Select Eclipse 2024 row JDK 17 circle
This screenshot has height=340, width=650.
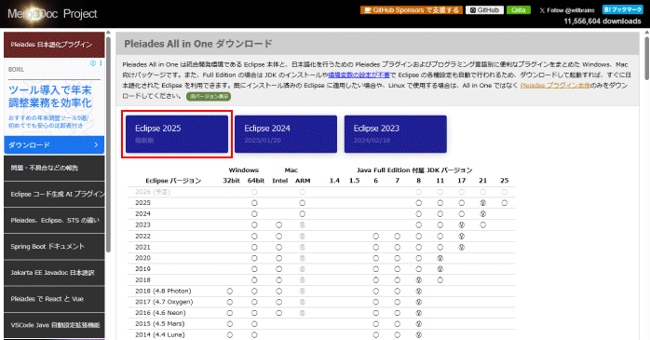461,214
